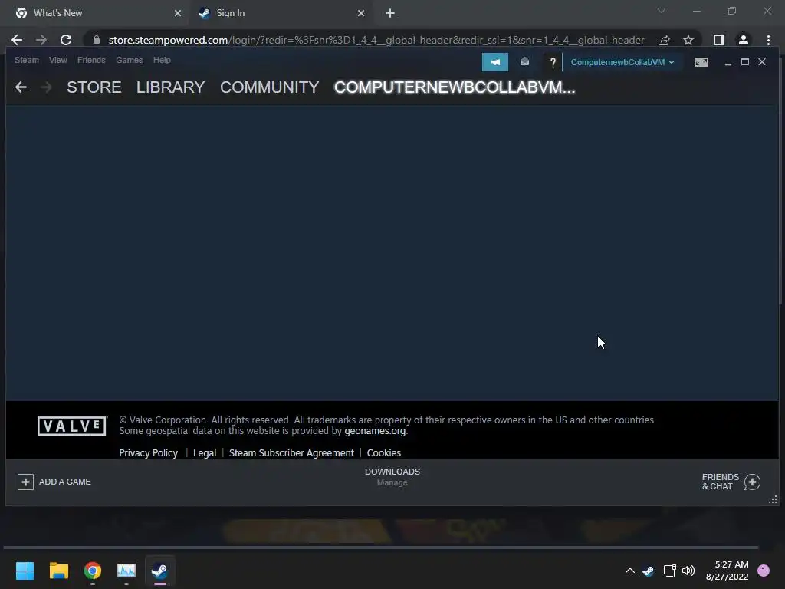Viewport: 785px width, 589px height.
Task: Open the STORE section in Steam
Action: coord(94,87)
